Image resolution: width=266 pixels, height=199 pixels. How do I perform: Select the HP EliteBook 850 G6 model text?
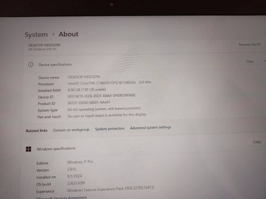42,49
